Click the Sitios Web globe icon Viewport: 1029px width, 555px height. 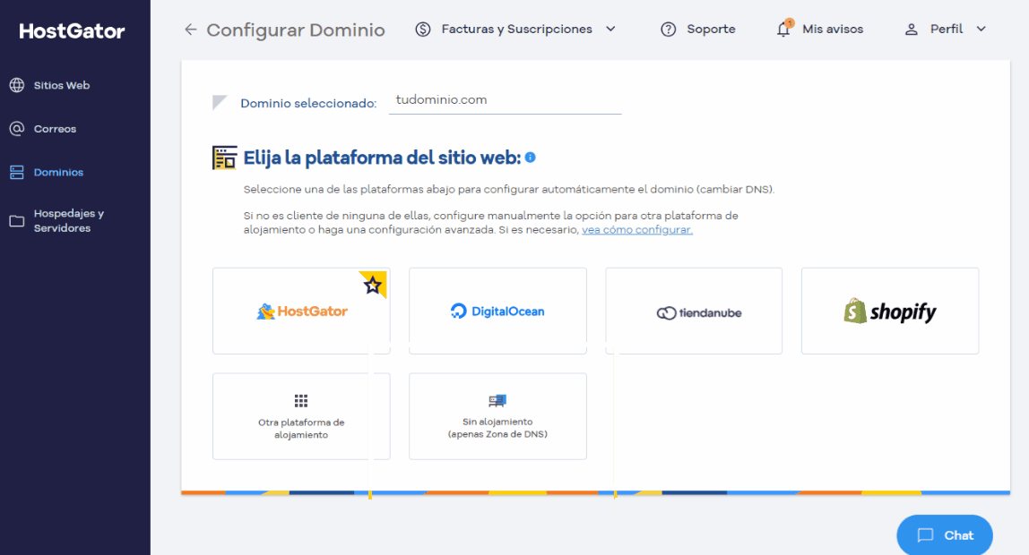17,85
